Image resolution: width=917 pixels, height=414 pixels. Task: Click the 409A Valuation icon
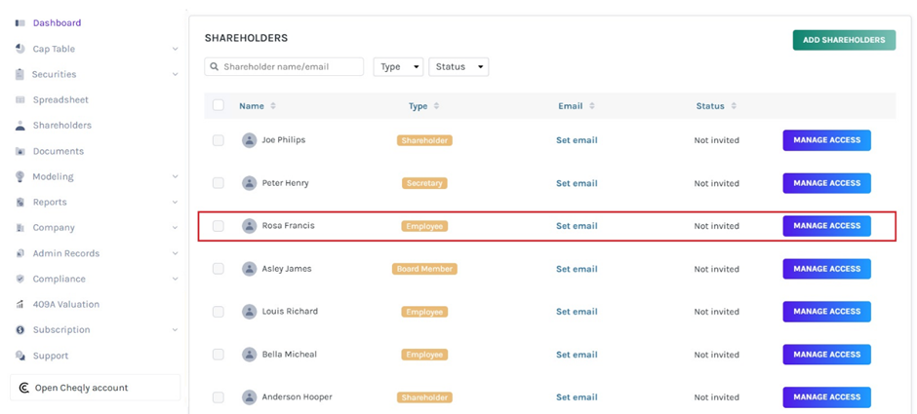(x=20, y=305)
